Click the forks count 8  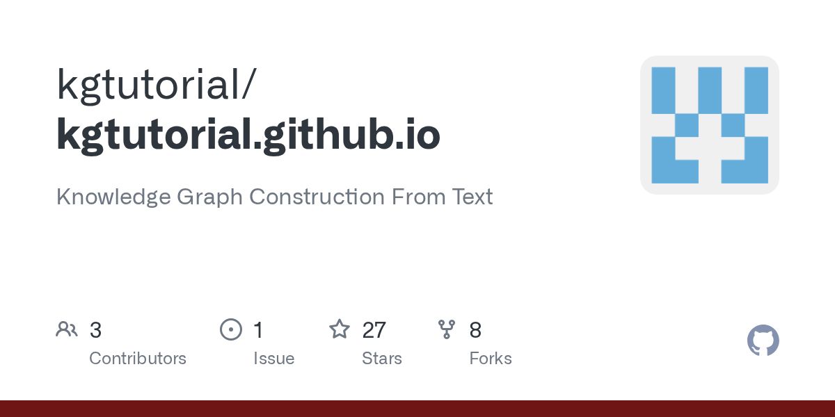[475, 330]
